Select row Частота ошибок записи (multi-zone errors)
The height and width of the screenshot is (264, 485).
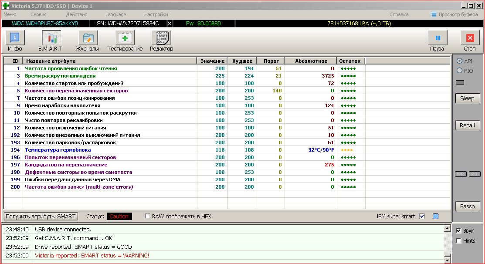[227, 187]
